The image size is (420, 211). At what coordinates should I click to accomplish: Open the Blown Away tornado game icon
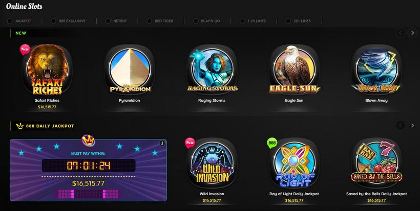click(x=376, y=69)
